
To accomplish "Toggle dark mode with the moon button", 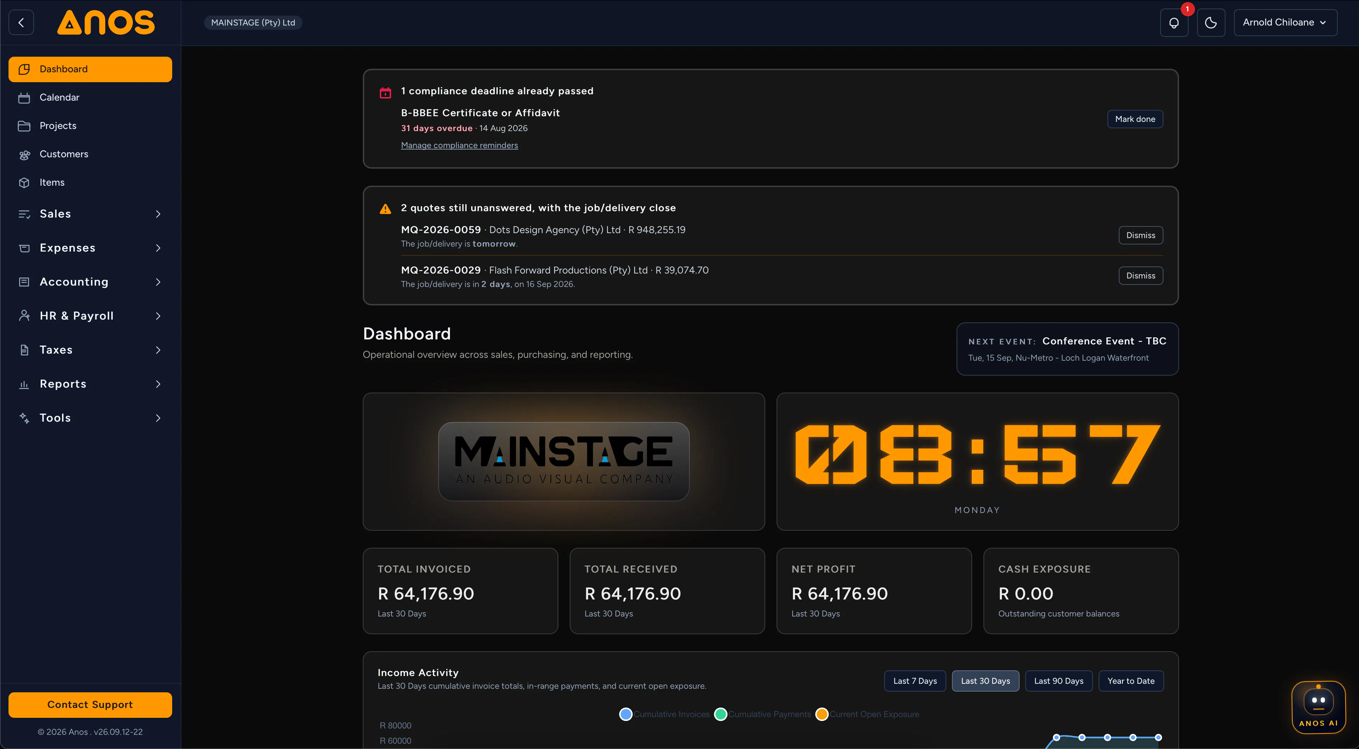I will 1211,23.
